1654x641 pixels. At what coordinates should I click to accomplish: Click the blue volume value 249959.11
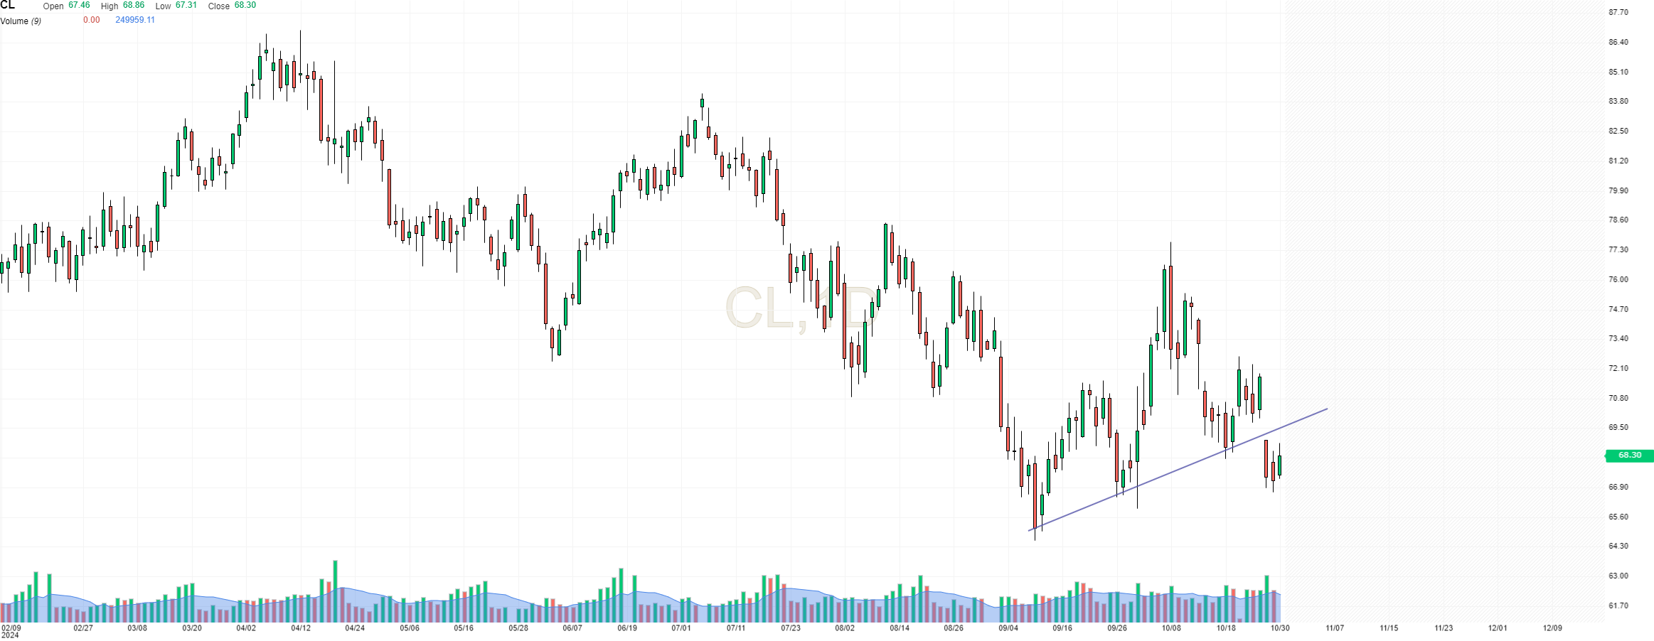pos(135,20)
